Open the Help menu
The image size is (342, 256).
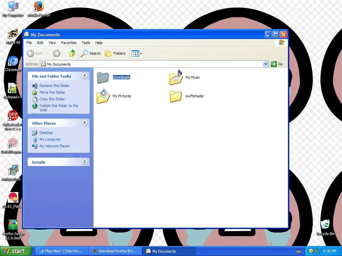(x=99, y=43)
